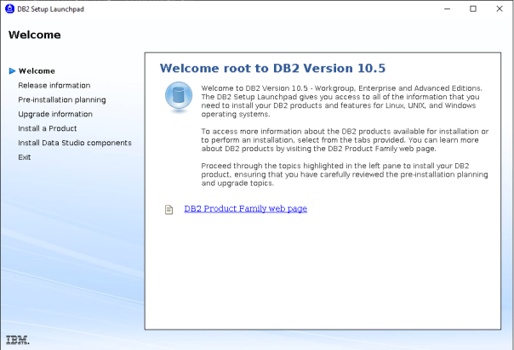Image resolution: width=514 pixels, height=350 pixels.
Task: Maximize the DB2 Setup Launchpad window
Action: point(473,8)
